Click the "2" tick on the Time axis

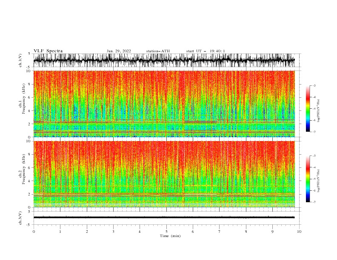pos(87,232)
